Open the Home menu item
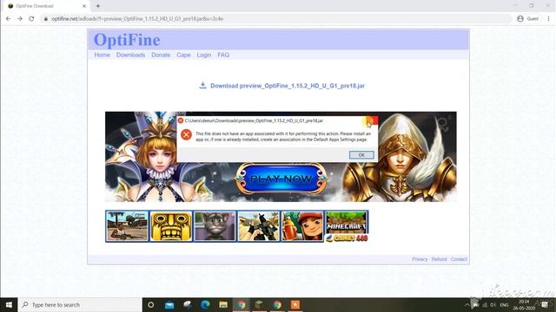The height and width of the screenshot is (312, 556). pyautogui.click(x=102, y=55)
